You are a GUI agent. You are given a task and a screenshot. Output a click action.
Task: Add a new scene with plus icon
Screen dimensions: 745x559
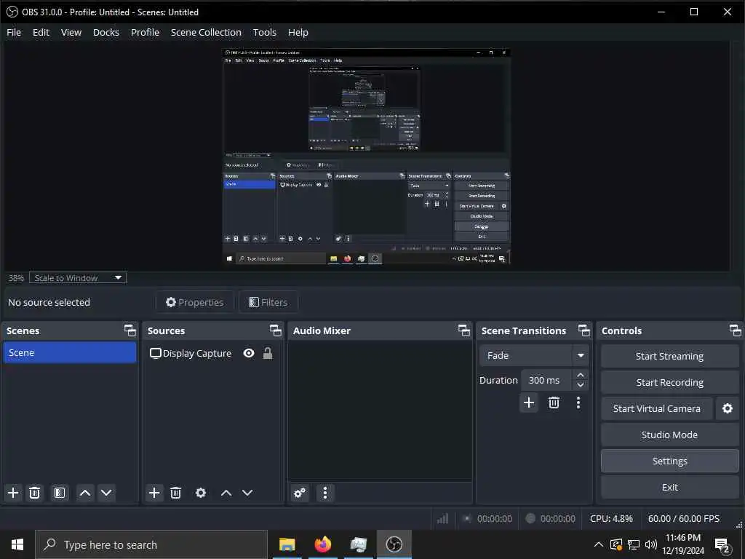click(x=13, y=493)
